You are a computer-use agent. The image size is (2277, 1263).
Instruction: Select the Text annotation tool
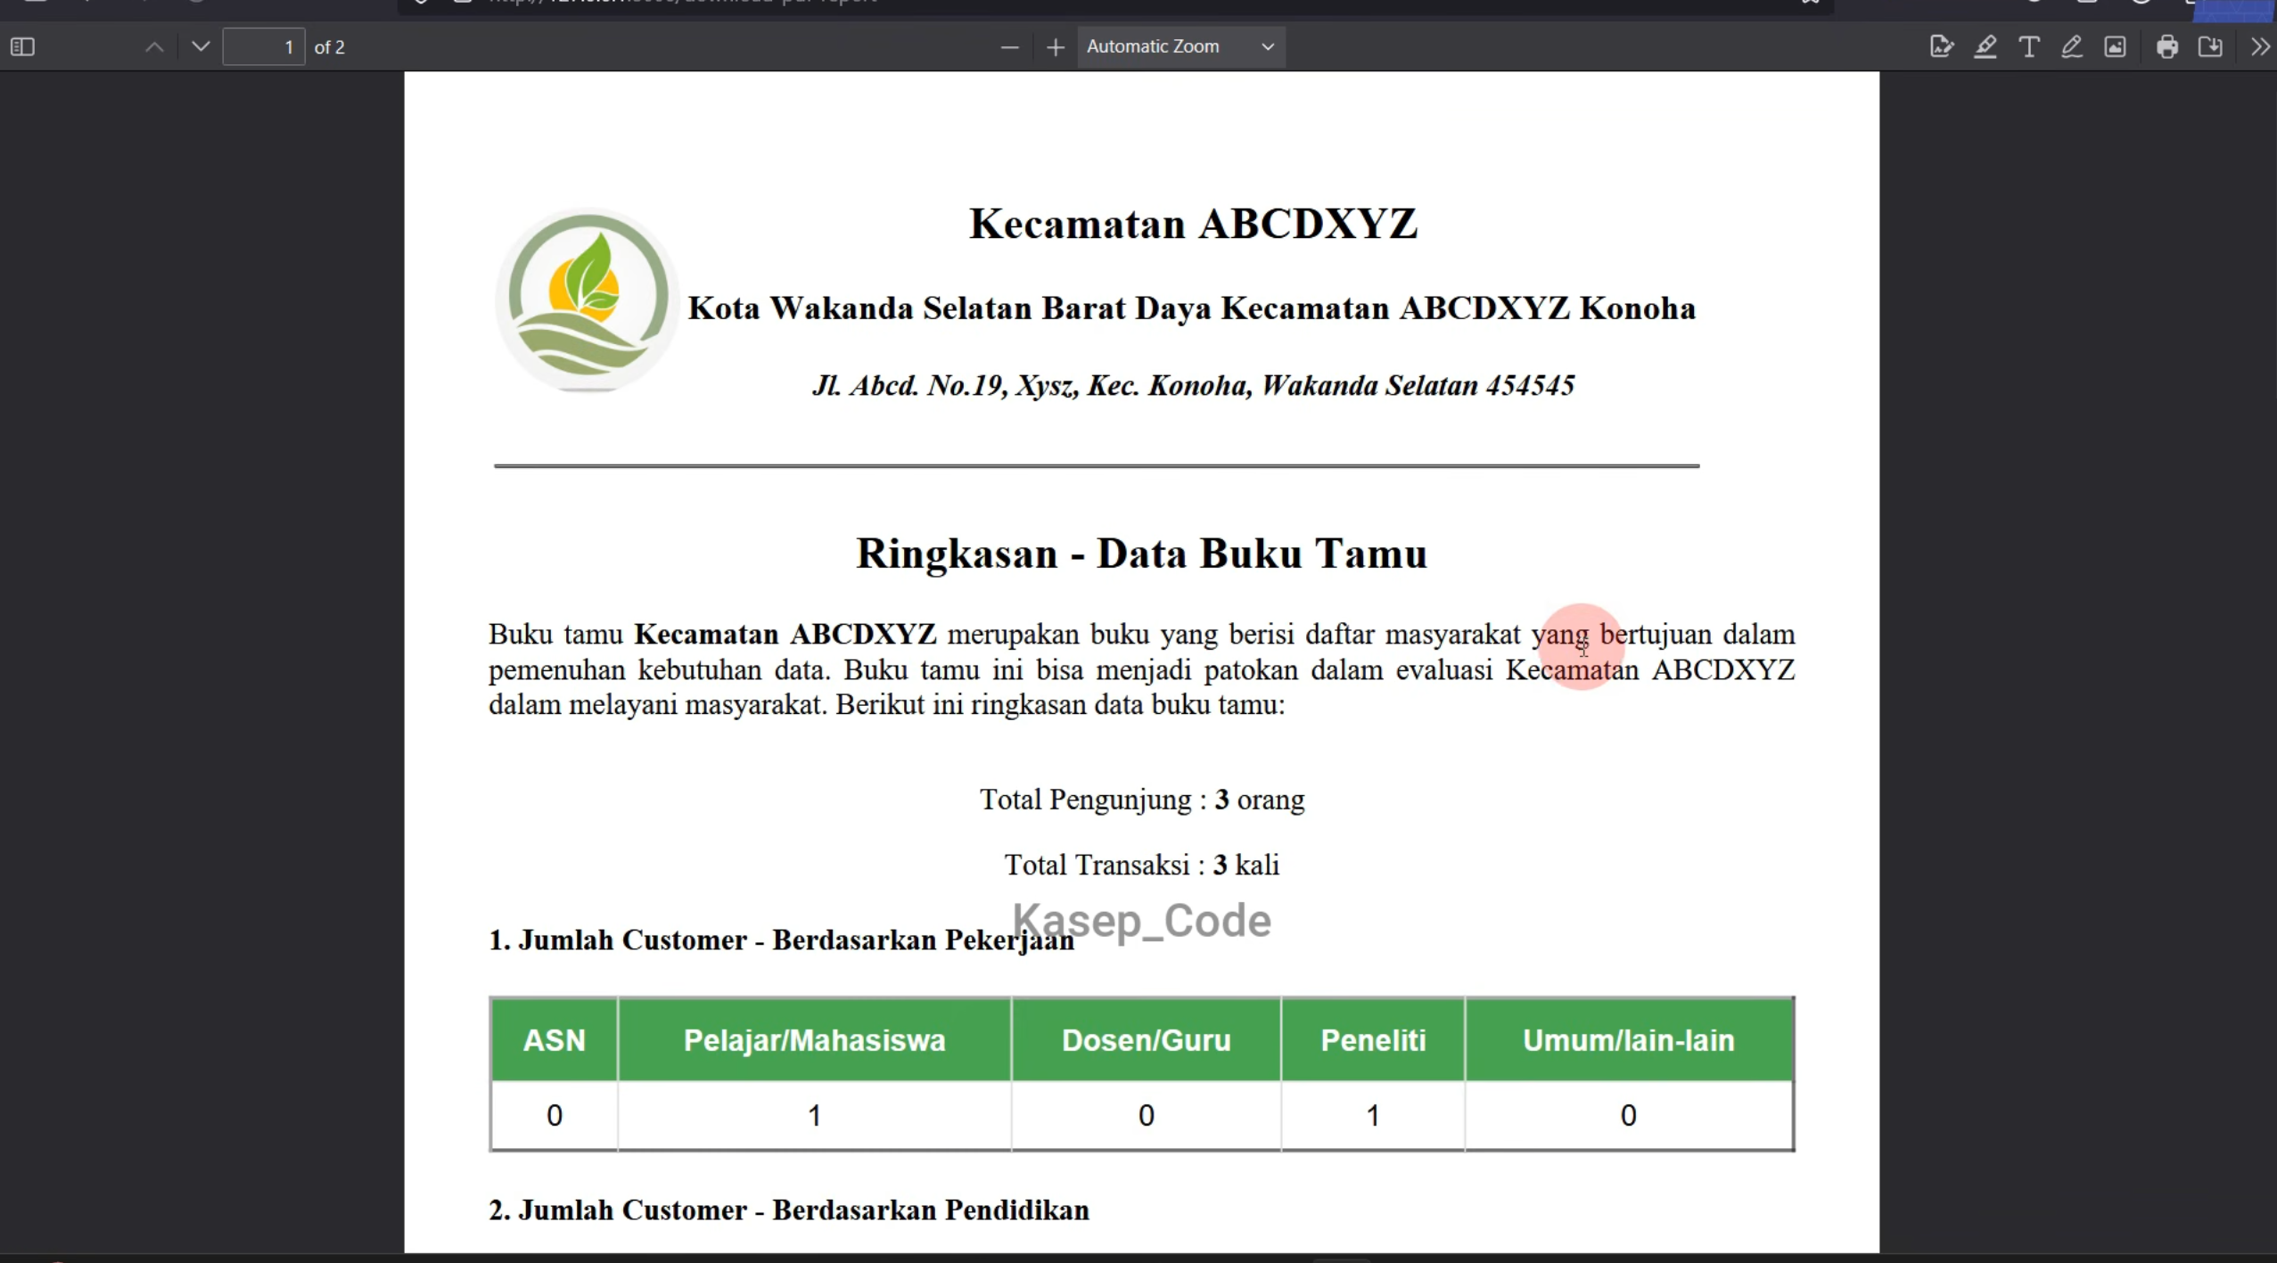click(2029, 46)
